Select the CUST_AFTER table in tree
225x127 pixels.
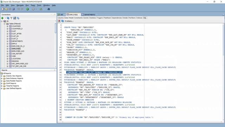pyautogui.click(x=17, y=34)
